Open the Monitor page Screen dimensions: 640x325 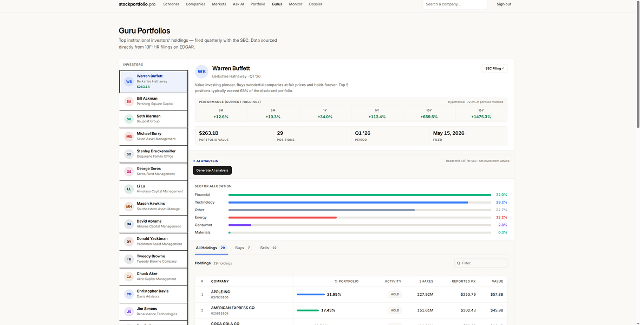296,4
